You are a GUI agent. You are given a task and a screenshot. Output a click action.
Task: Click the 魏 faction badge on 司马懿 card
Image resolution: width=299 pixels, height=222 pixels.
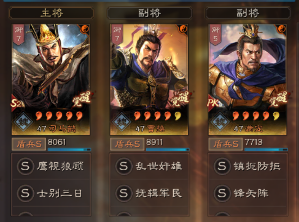(x=23, y=122)
